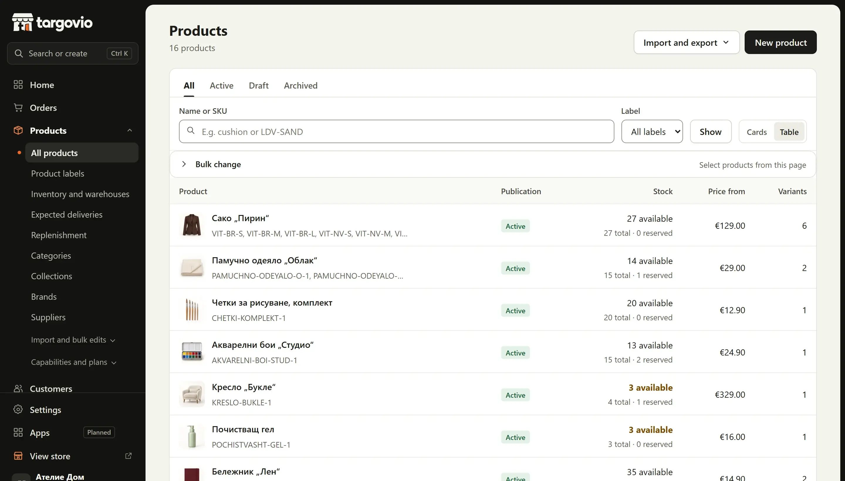This screenshot has height=481, width=845.
Task: Open the Четки за рисуване brushes thumbnail
Action: (192, 310)
